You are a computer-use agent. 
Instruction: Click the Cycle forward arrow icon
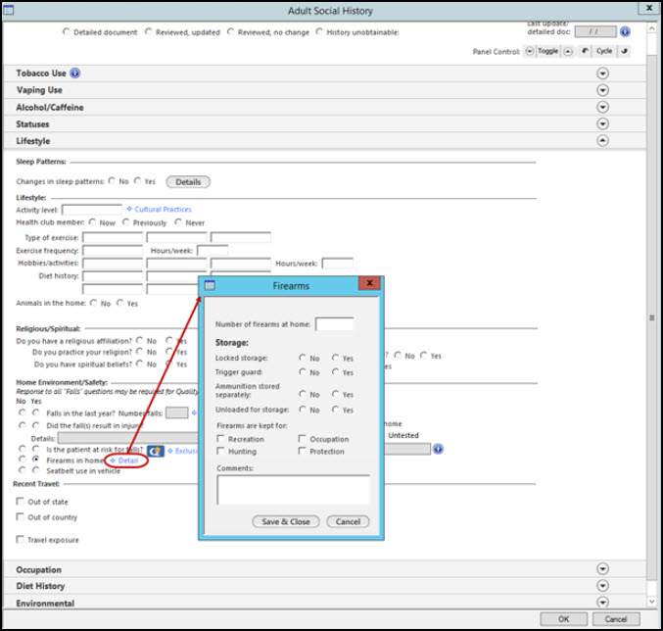(624, 51)
